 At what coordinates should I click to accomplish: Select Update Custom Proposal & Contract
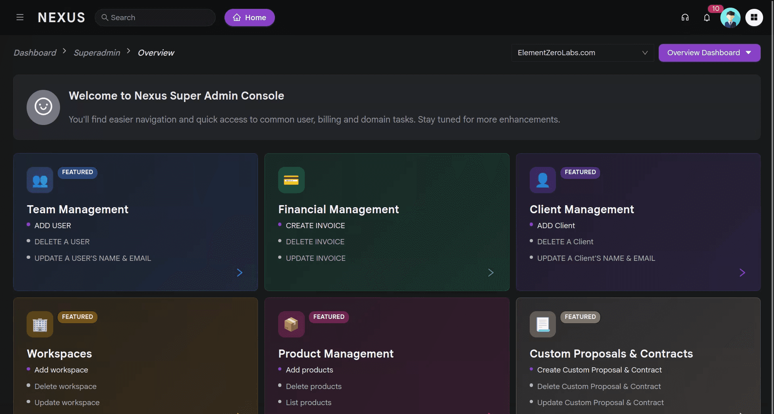[x=600, y=402]
